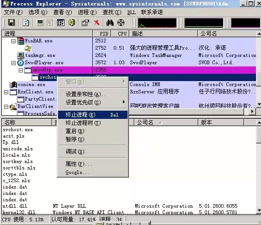
Task: Sort lower pane by 公司名 header
Action: 166,123
